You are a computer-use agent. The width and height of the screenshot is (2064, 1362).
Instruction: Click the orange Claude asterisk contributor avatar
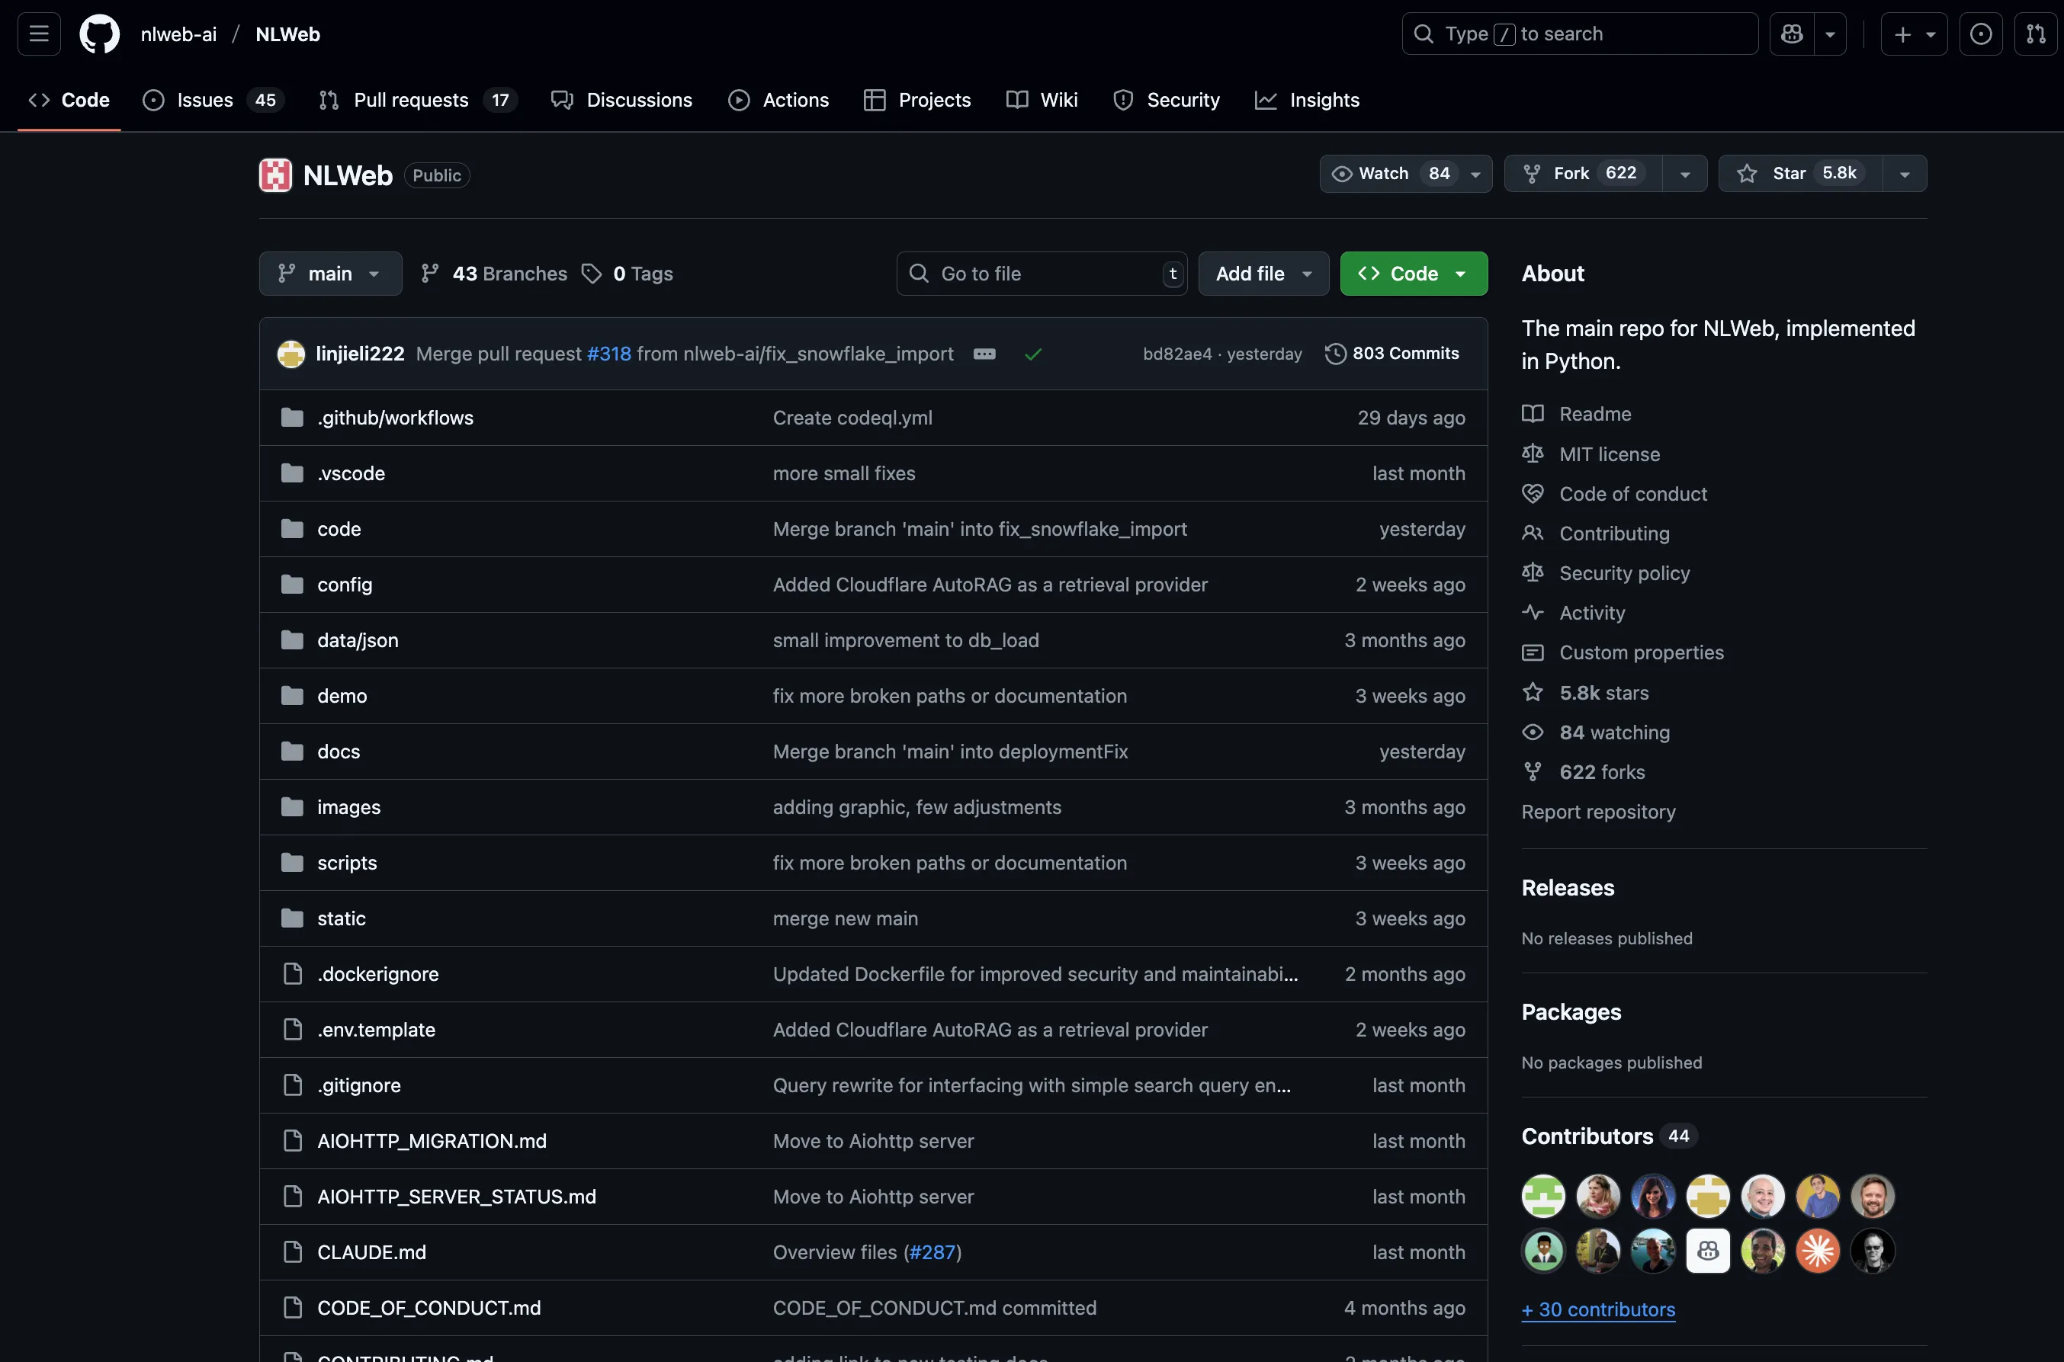(1817, 1251)
